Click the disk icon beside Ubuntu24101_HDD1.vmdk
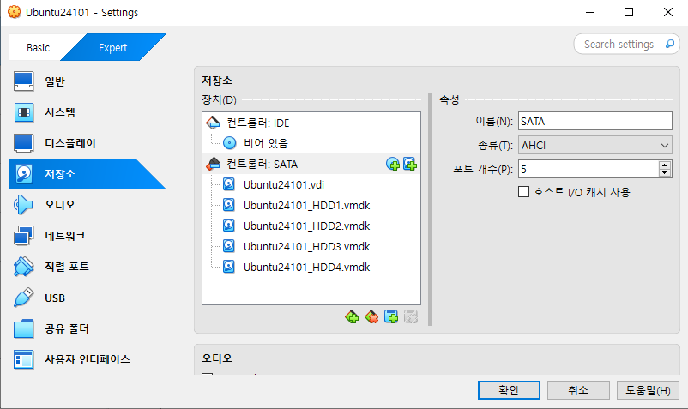The width and height of the screenshot is (688, 409). pyautogui.click(x=228, y=205)
